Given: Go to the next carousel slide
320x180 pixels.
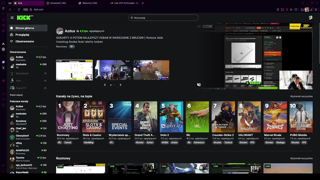Looking at the screenshot, I should (x=120, y=85).
